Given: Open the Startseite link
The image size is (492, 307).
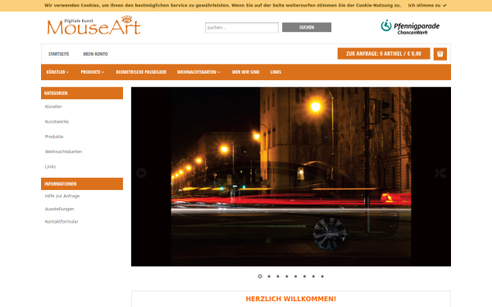Looking at the screenshot, I should tap(59, 54).
